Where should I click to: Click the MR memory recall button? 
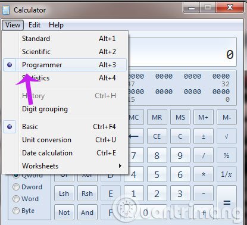pos(157,117)
